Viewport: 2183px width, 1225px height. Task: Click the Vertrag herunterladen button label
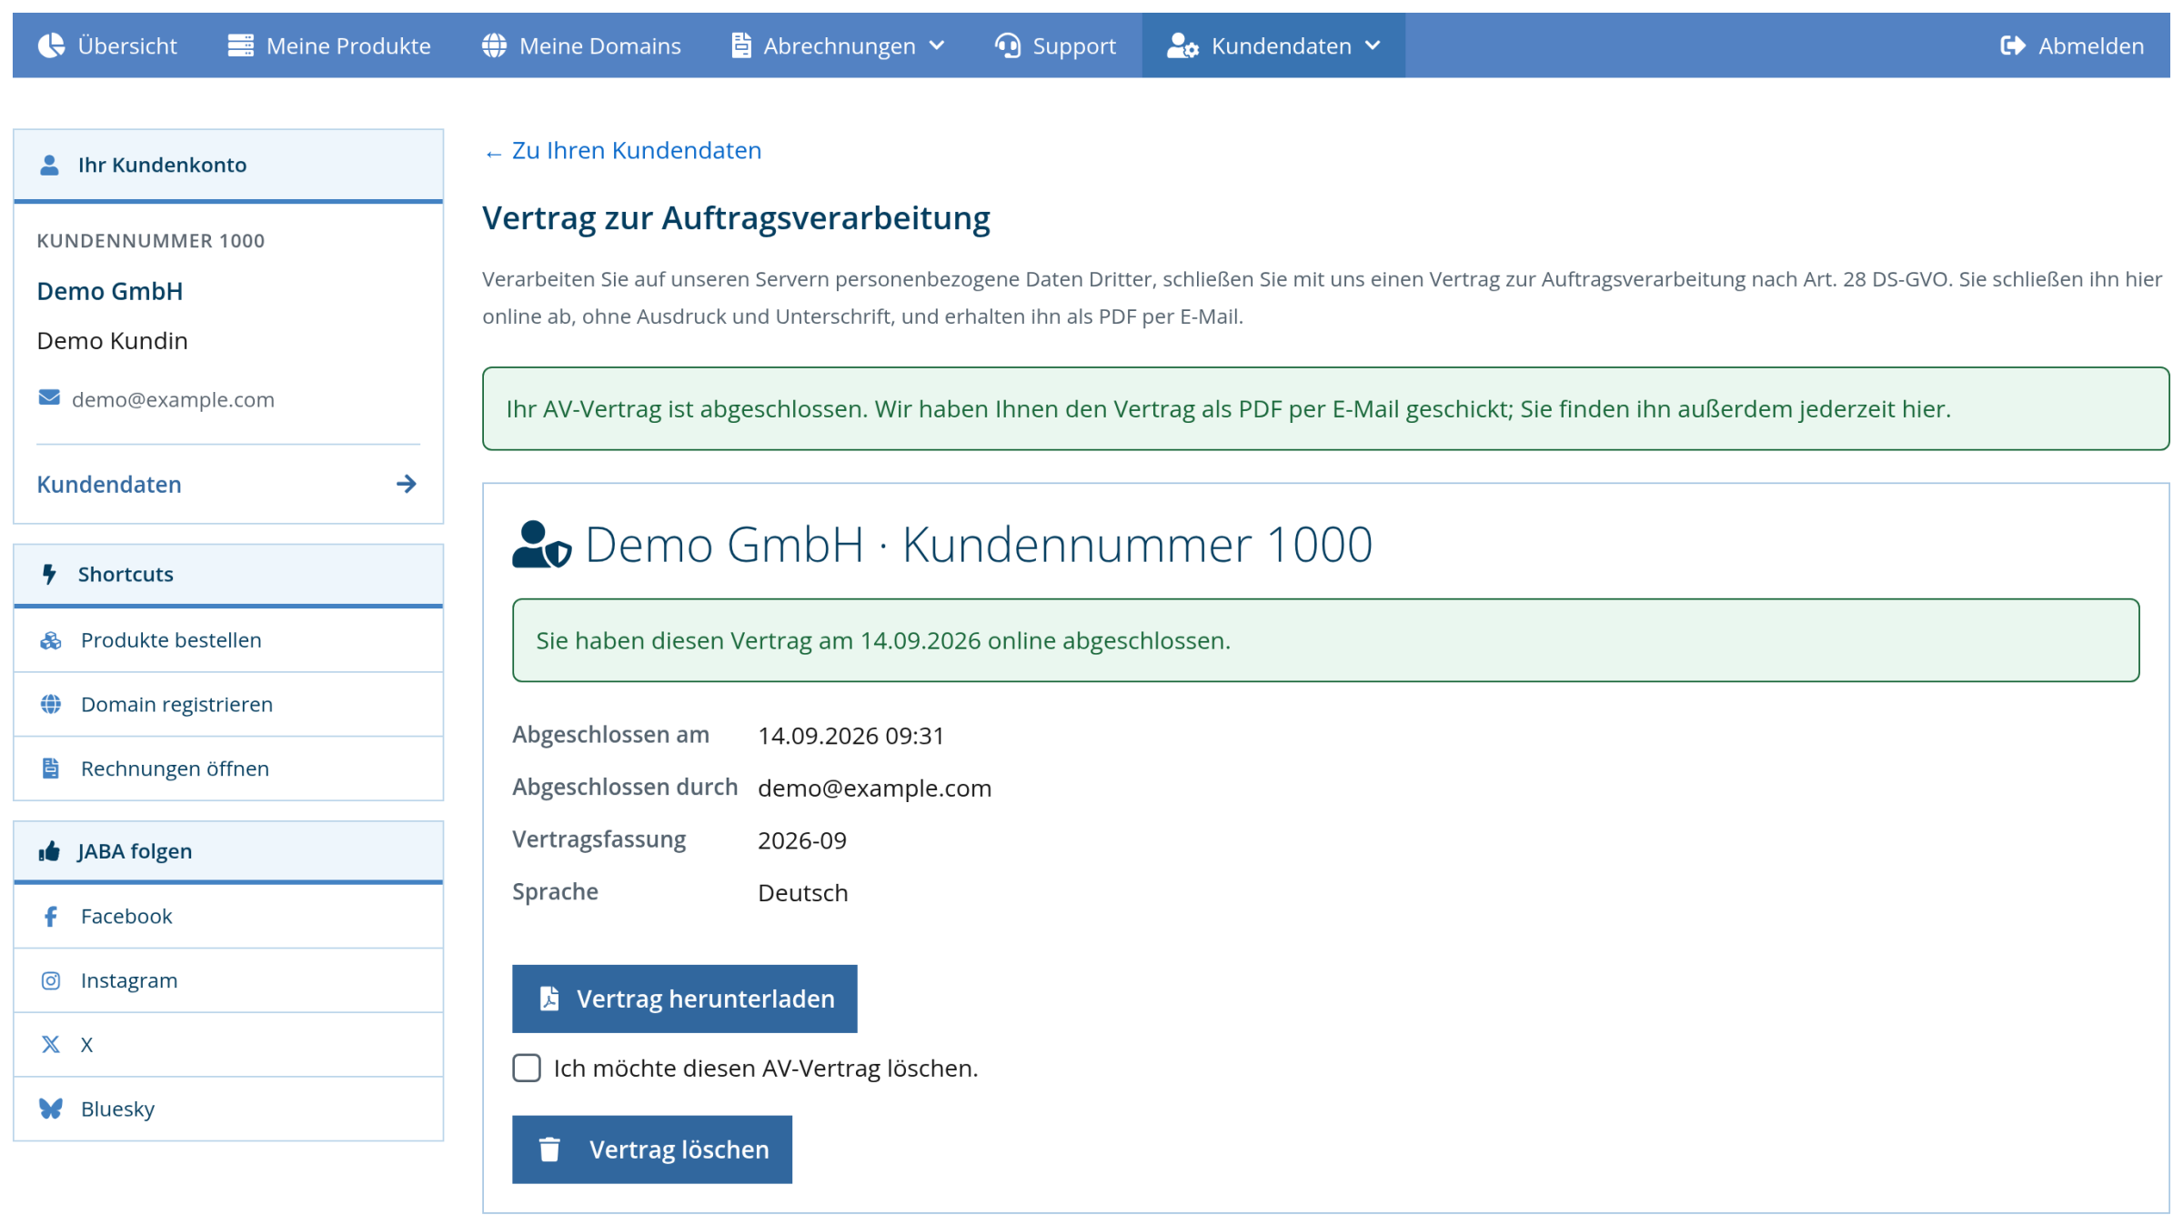(x=706, y=999)
